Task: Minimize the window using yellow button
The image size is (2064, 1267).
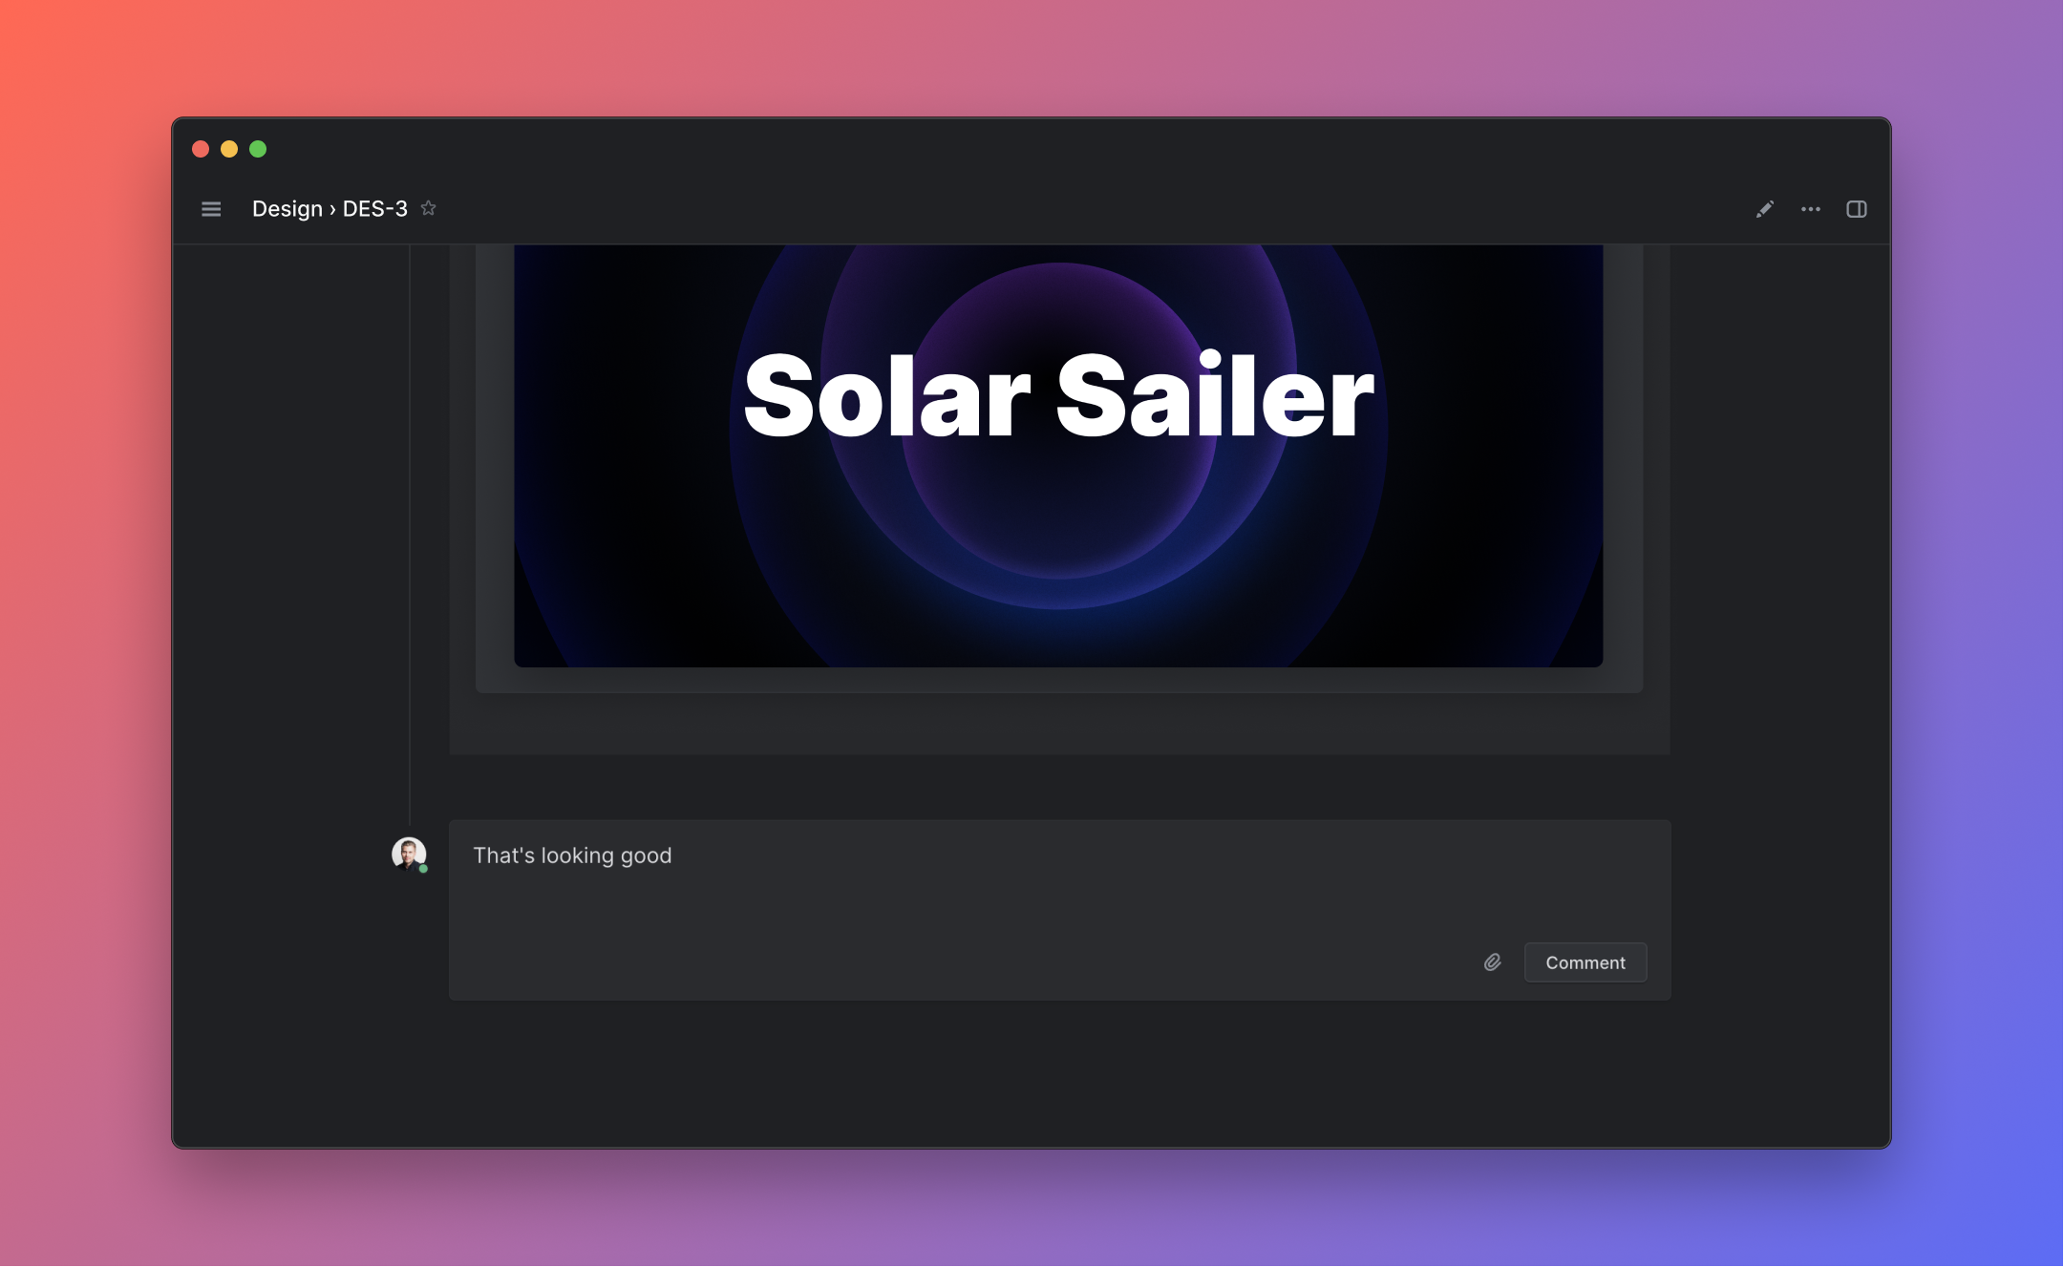Action: click(229, 149)
